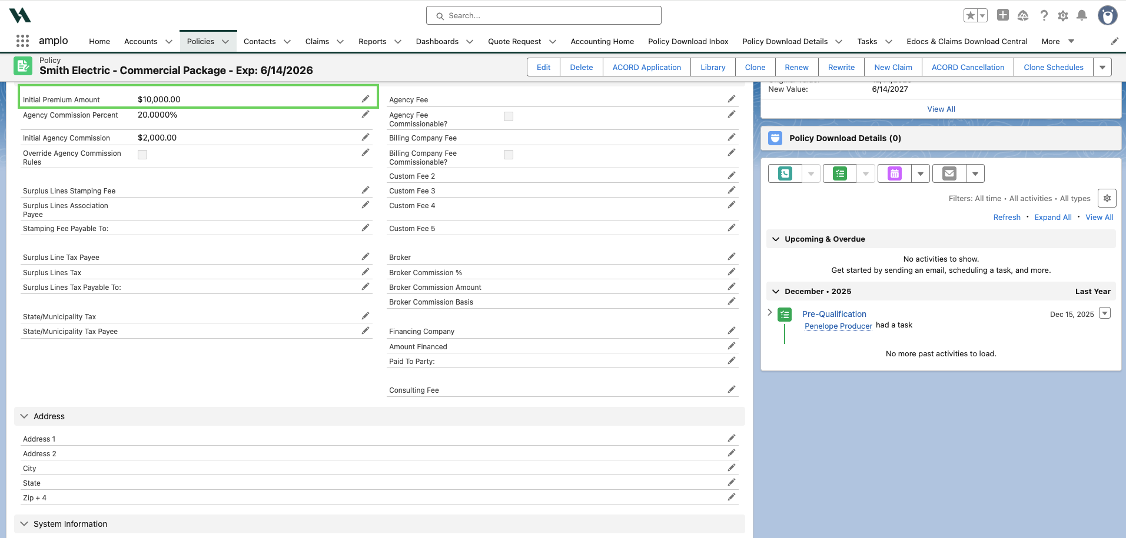Open the Salesforce Help question mark
The height and width of the screenshot is (538, 1126).
pos(1044,15)
